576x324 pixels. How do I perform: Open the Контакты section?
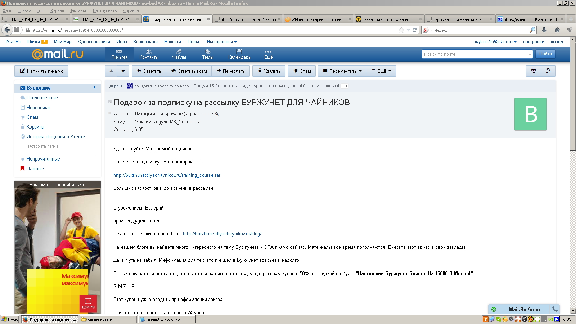[149, 54]
